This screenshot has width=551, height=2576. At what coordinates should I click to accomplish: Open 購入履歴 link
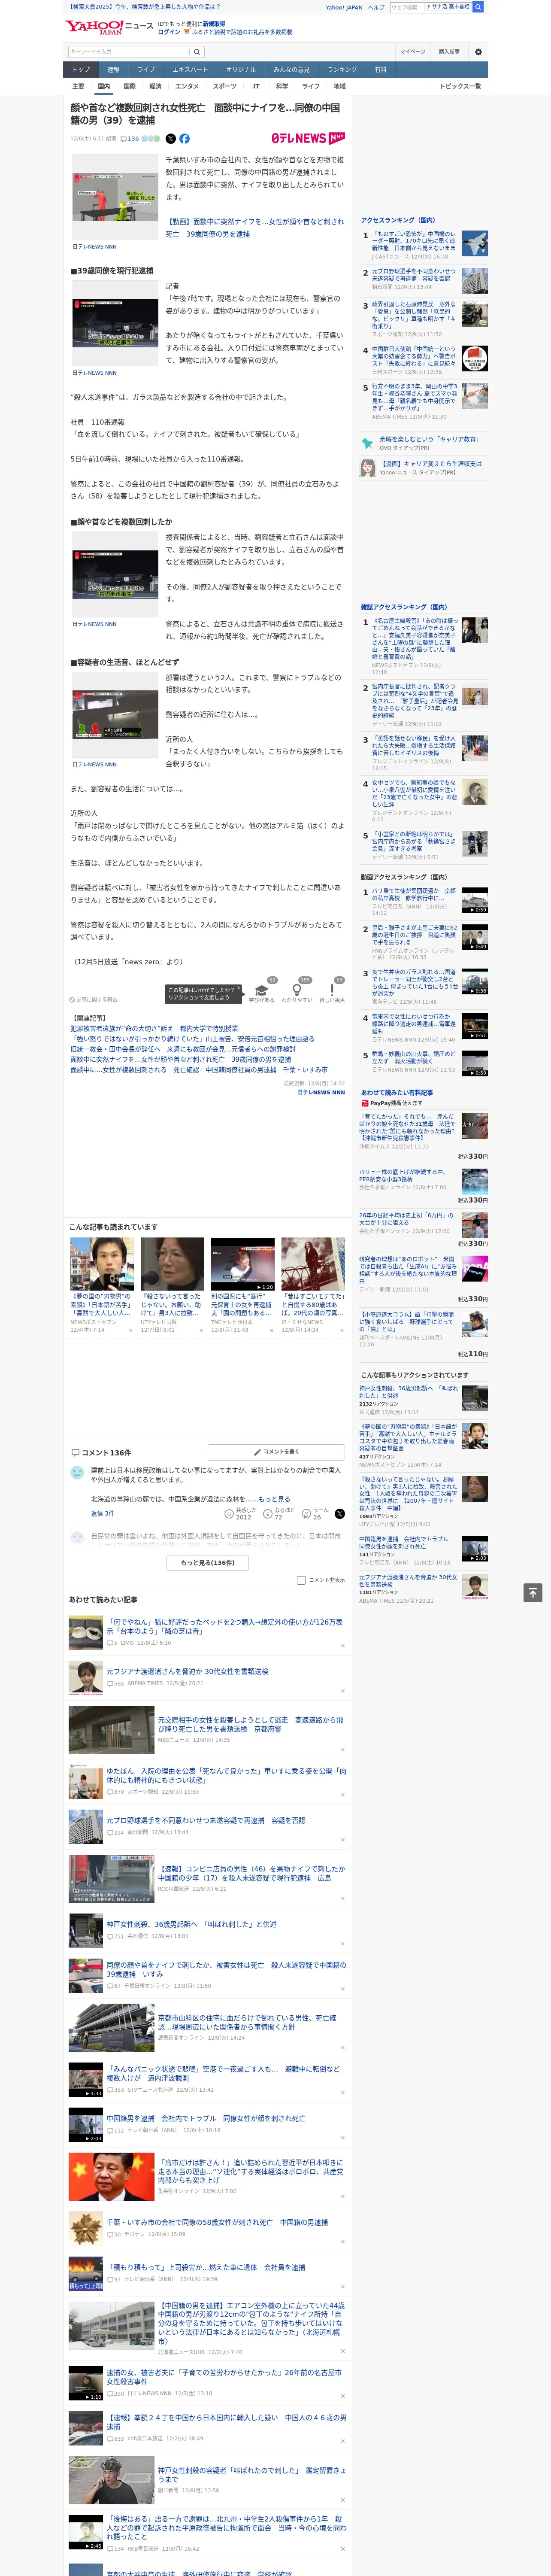pyautogui.click(x=449, y=51)
